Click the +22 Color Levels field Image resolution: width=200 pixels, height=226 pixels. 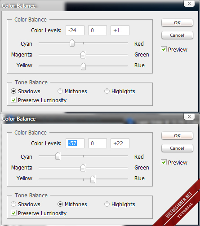coord(120,143)
